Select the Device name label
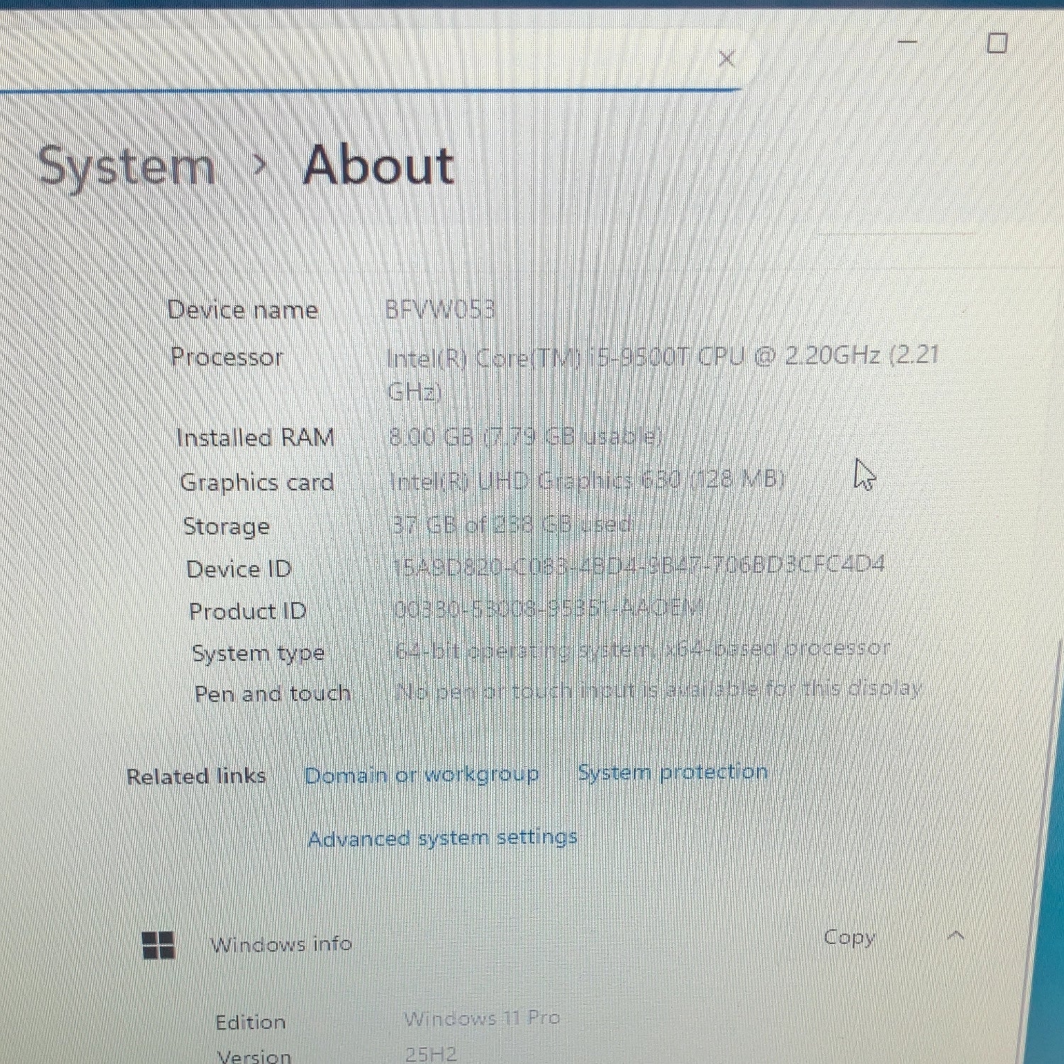The image size is (1064, 1064). [243, 310]
